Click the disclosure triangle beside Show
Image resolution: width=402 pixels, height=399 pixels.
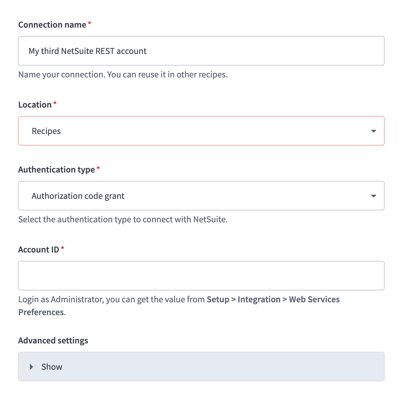(x=32, y=367)
